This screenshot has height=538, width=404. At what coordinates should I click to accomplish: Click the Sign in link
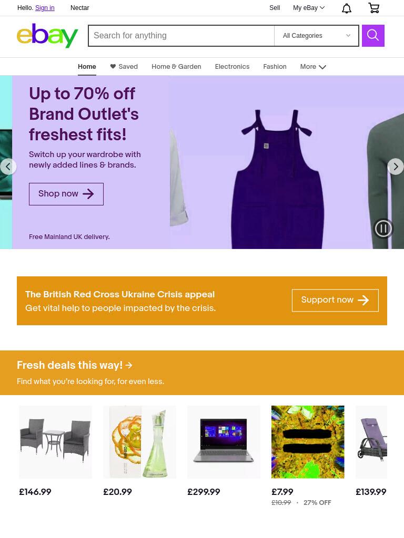(x=45, y=8)
